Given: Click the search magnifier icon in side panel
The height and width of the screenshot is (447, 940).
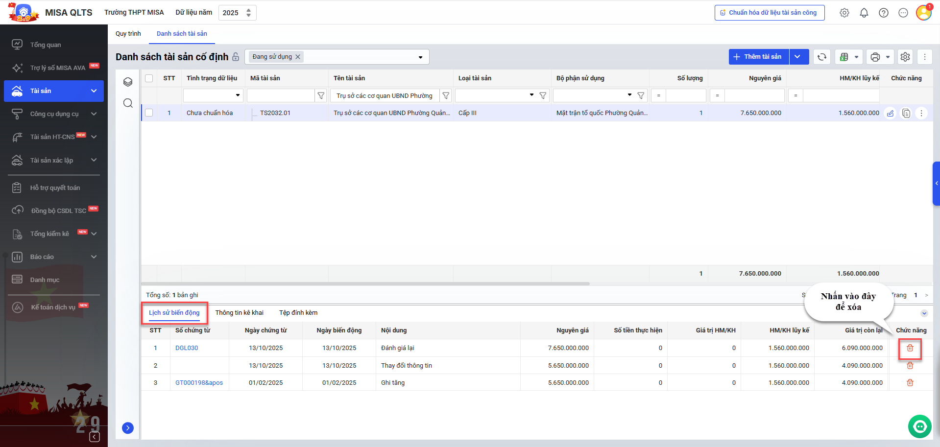Looking at the screenshot, I should coord(128,103).
